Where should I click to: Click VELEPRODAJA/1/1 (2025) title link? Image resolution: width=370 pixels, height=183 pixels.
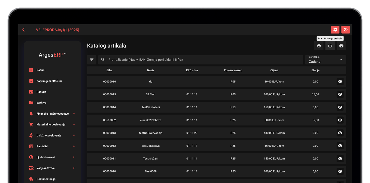(58, 30)
